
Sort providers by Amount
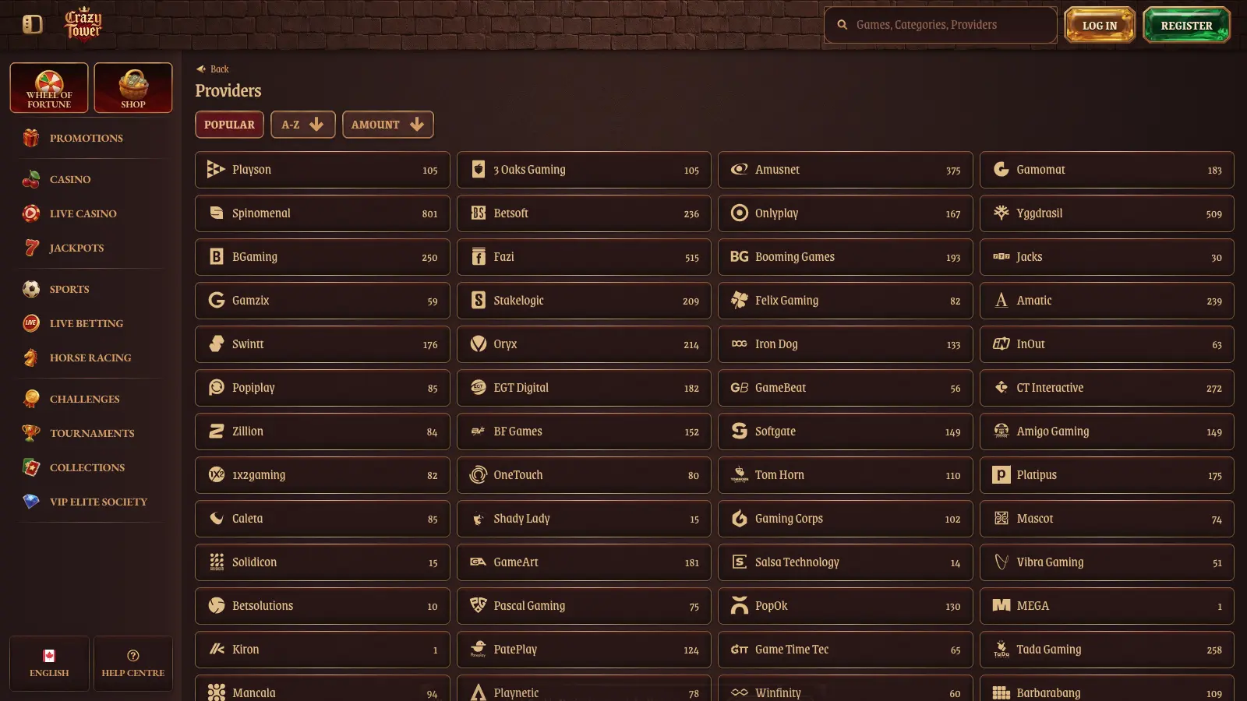(x=388, y=125)
